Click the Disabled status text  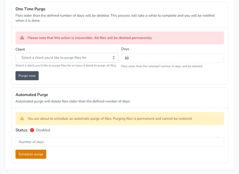pos(43,130)
